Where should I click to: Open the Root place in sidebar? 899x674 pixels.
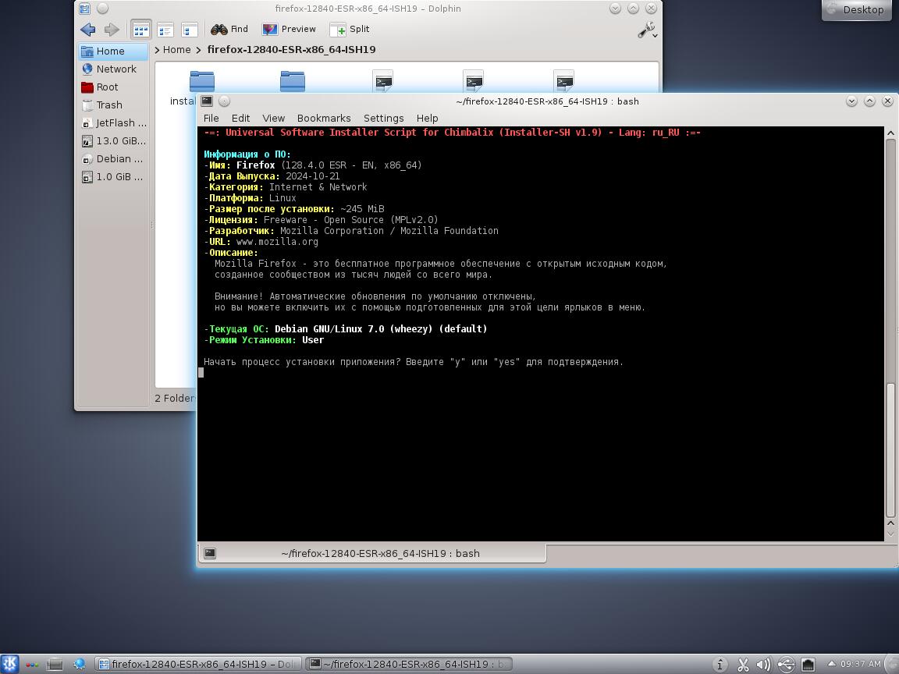107,87
